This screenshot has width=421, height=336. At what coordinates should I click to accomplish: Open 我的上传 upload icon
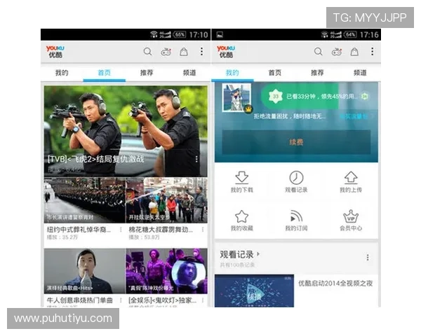tap(351, 177)
